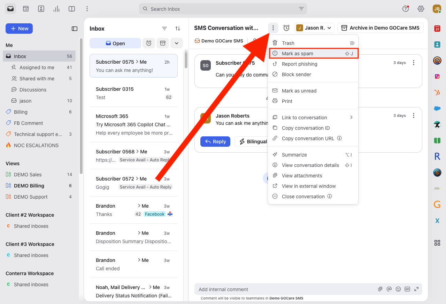446x304 pixels.
Task: Choose Print from the menu
Action: (x=313, y=101)
